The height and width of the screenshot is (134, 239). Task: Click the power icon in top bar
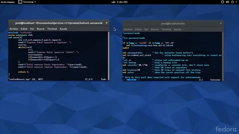point(232,2)
